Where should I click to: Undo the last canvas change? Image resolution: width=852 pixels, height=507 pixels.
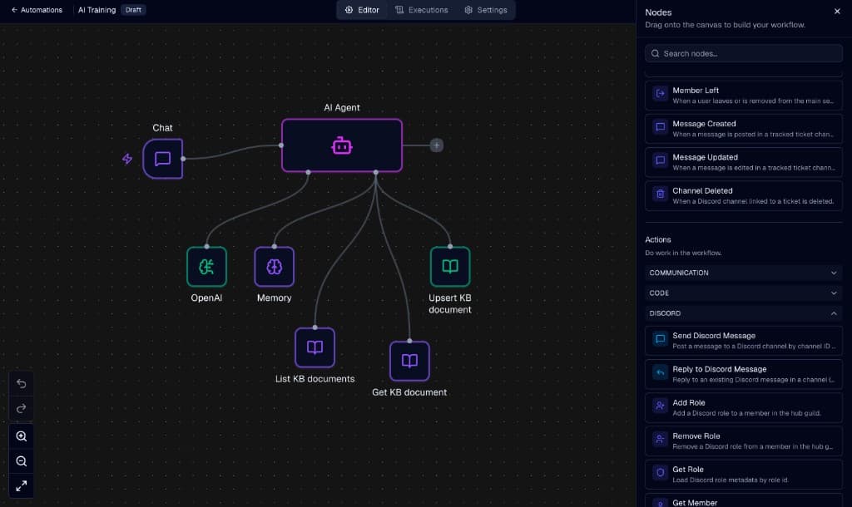[21, 384]
